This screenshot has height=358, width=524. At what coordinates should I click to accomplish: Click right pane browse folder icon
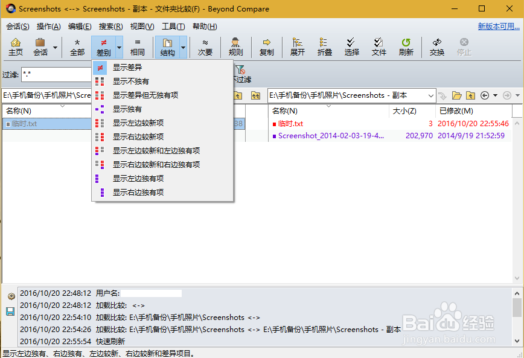click(456, 95)
